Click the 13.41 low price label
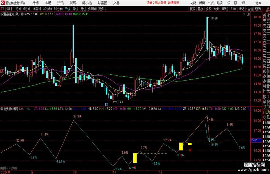The height and width of the screenshot is (174, 270). coord(119,102)
